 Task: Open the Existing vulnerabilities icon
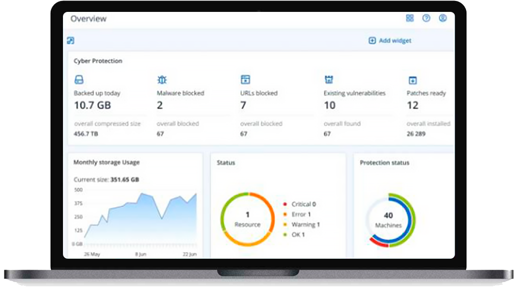329,80
